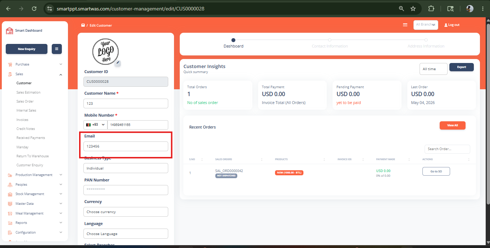Click the Go to SO button
This screenshot has height=248, width=490.
pyautogui.click(x=436, y=171)
